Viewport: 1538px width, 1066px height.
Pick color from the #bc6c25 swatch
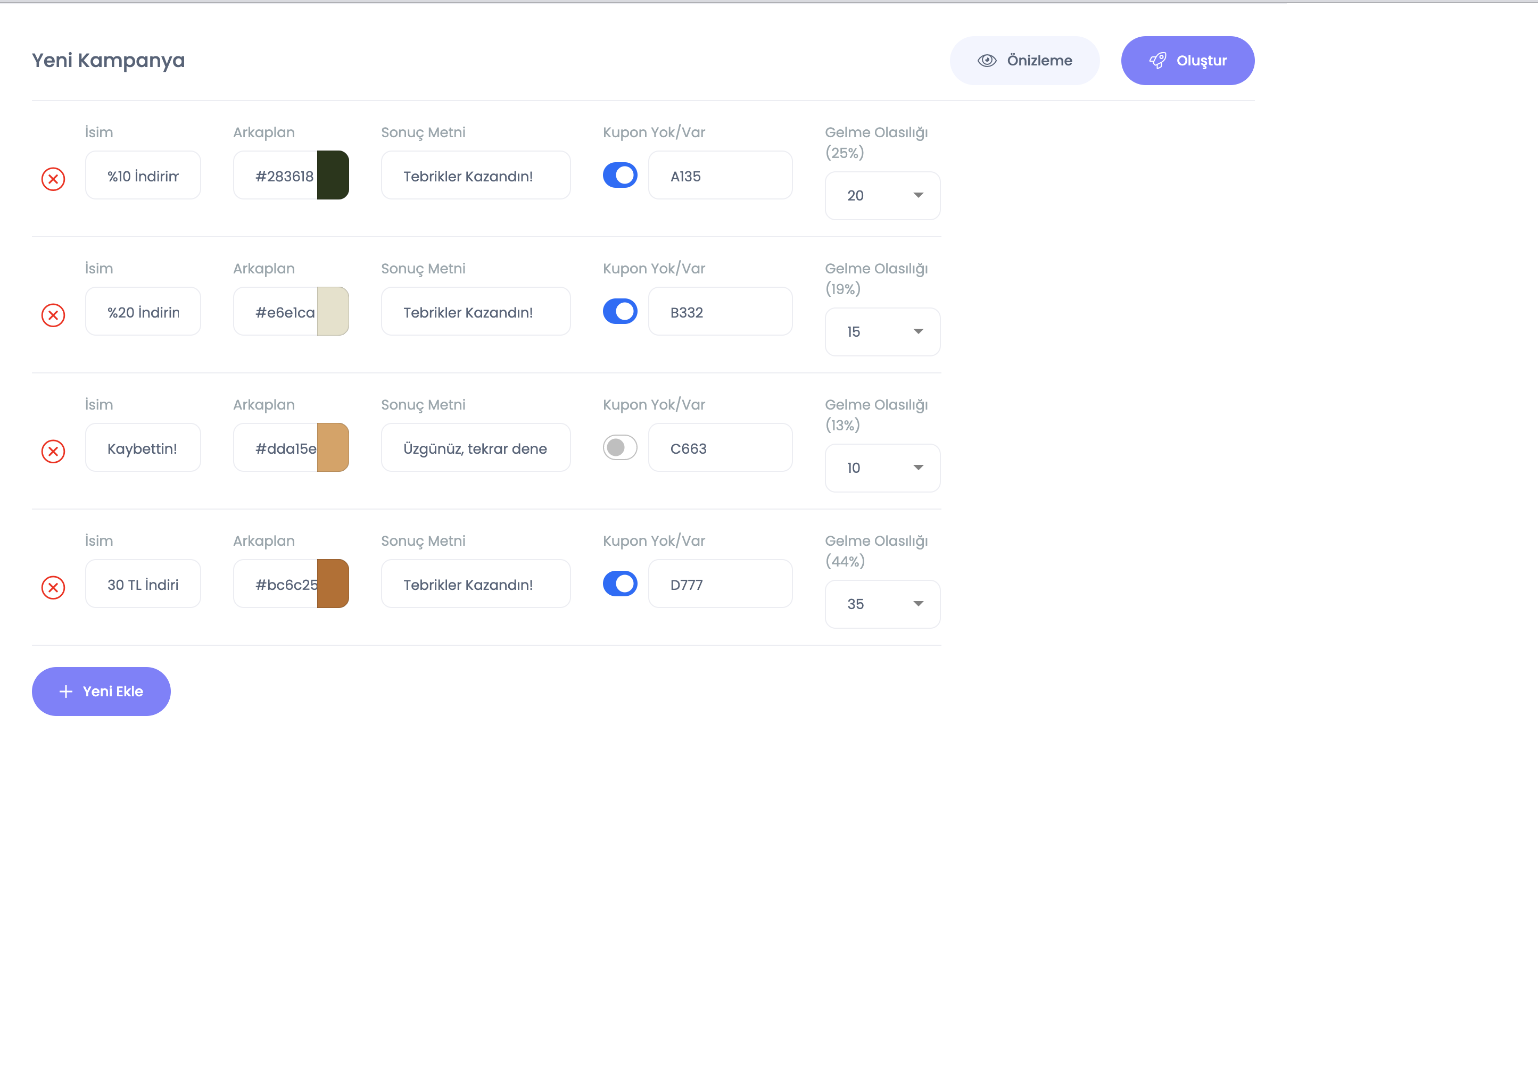333,585
